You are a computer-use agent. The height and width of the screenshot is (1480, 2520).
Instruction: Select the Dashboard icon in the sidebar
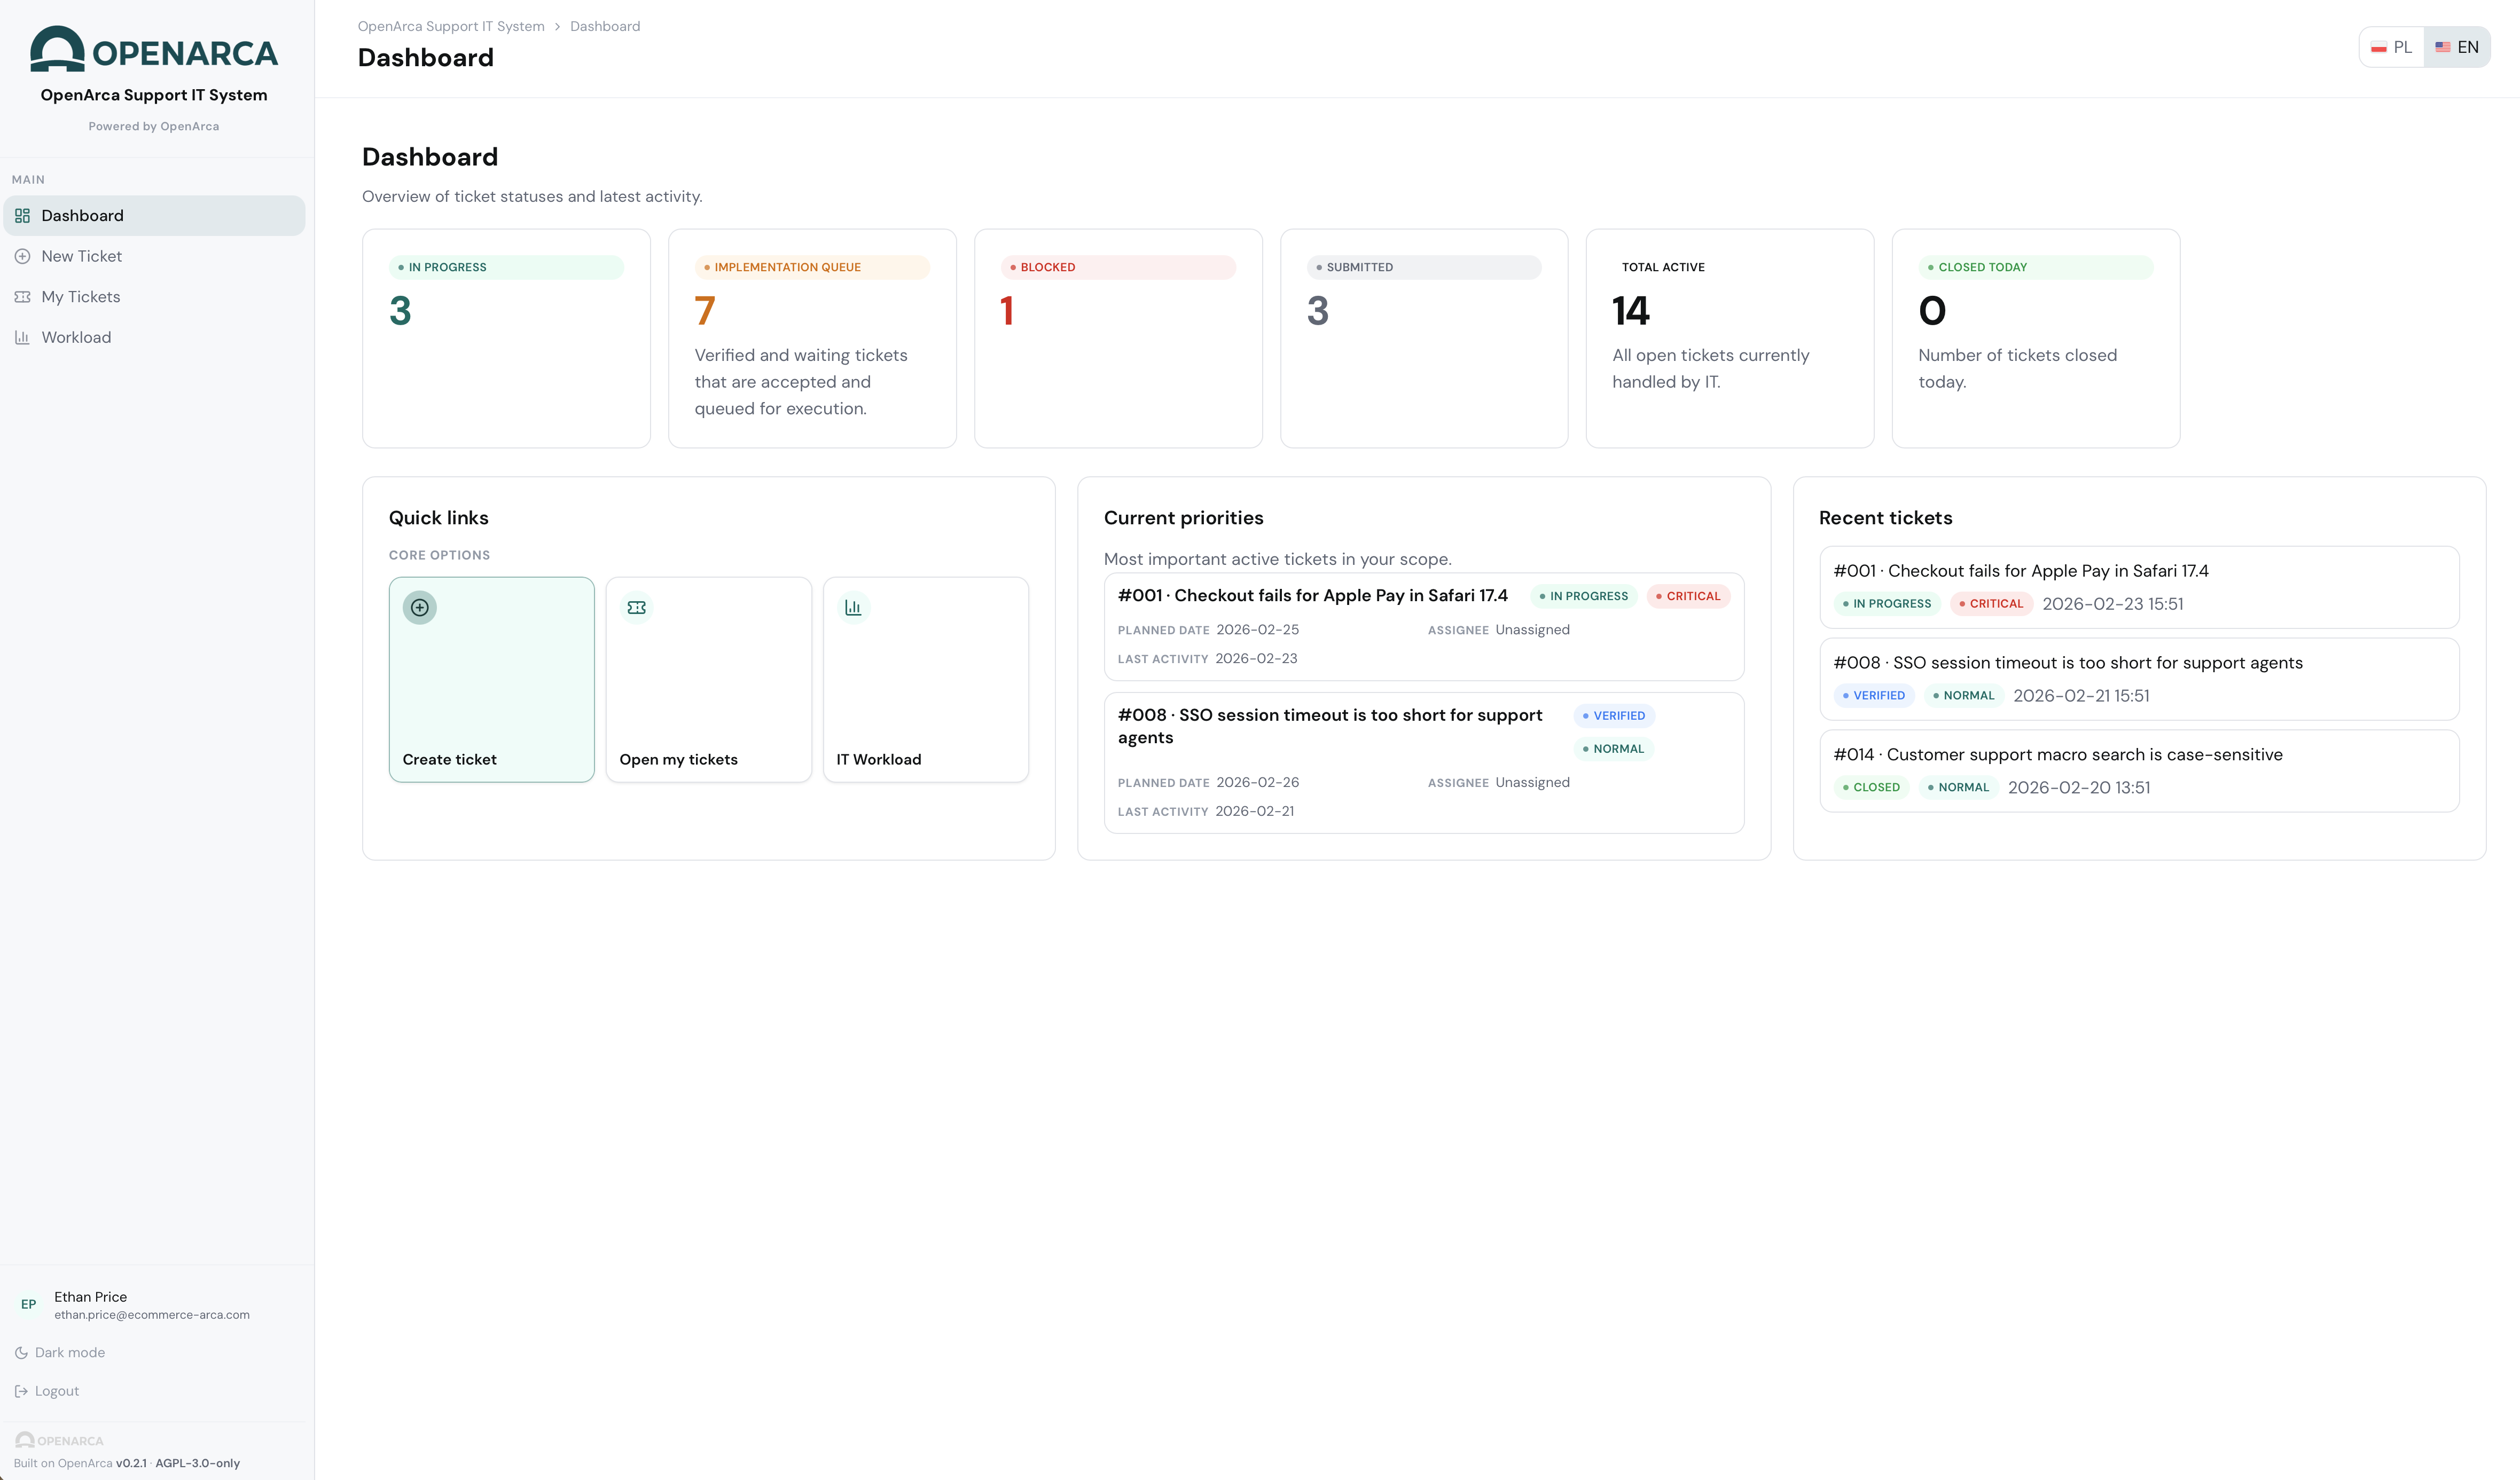22,215
